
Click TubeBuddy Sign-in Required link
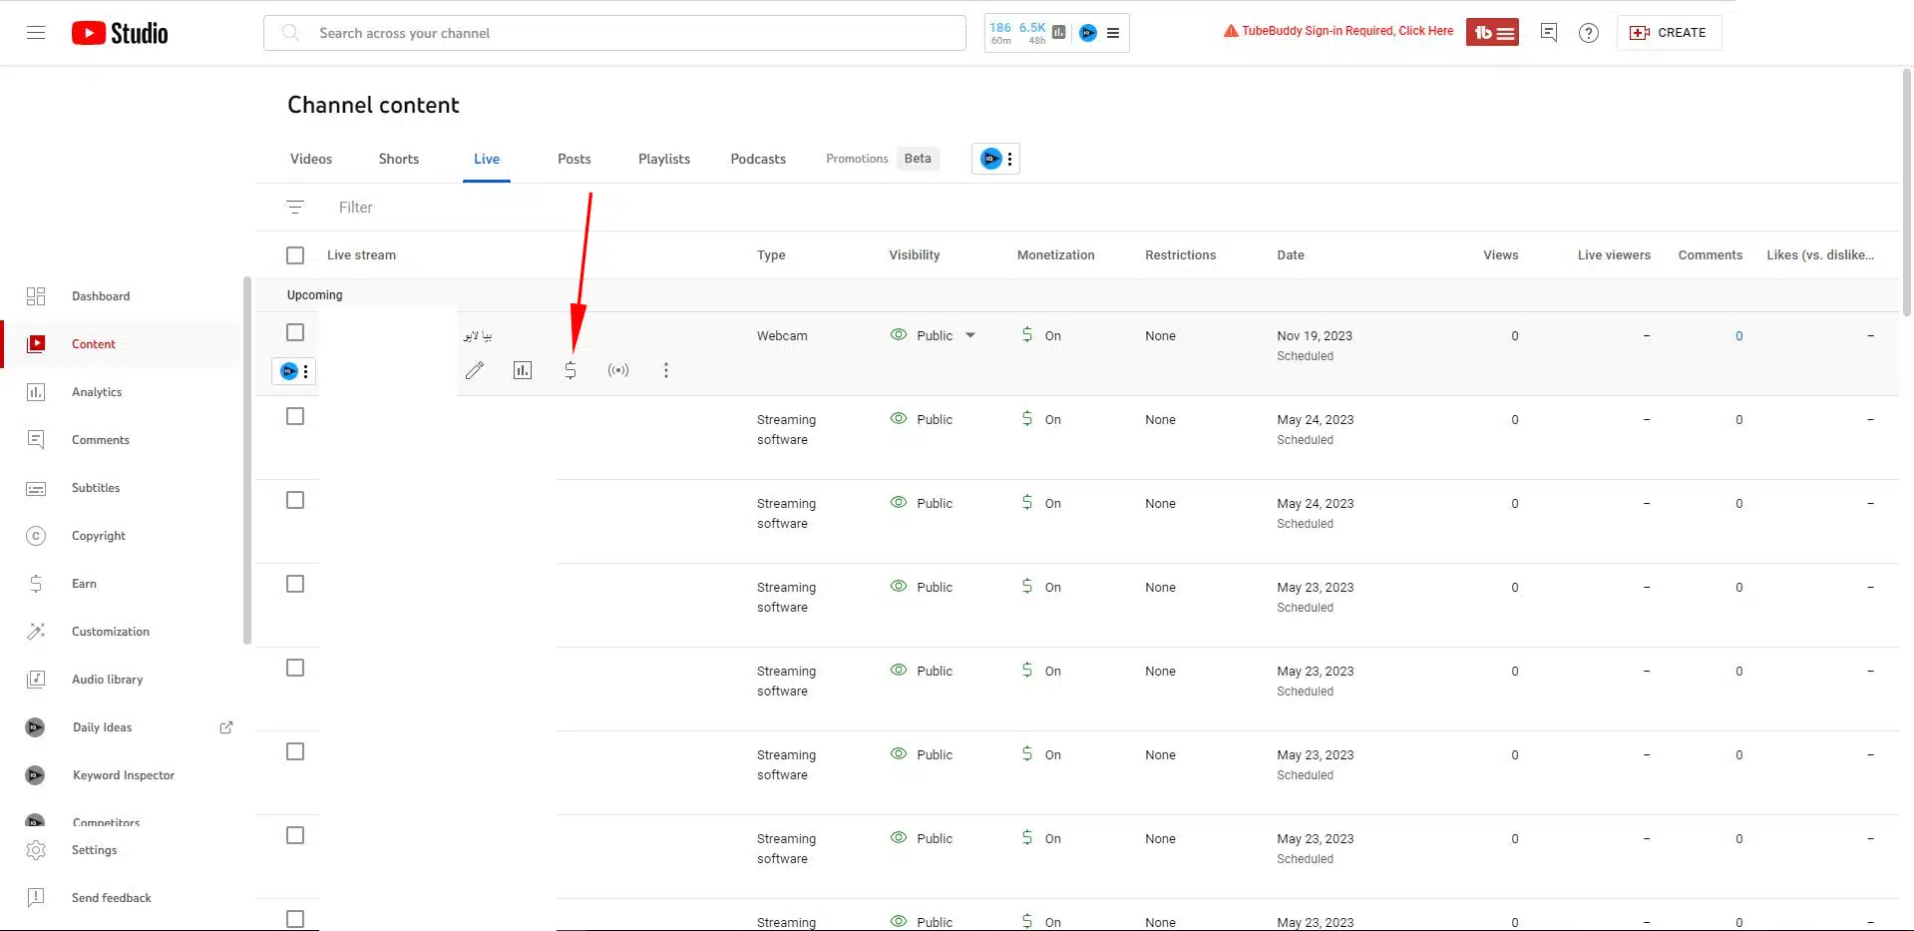tap(1339, 31)
